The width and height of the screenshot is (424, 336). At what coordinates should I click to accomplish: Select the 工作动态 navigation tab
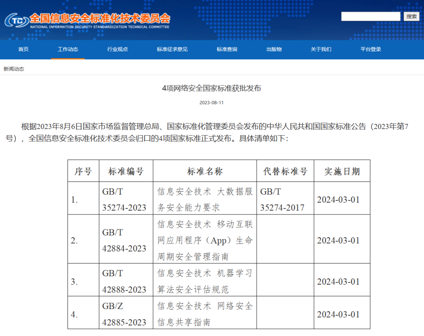[x=68, y=49]
